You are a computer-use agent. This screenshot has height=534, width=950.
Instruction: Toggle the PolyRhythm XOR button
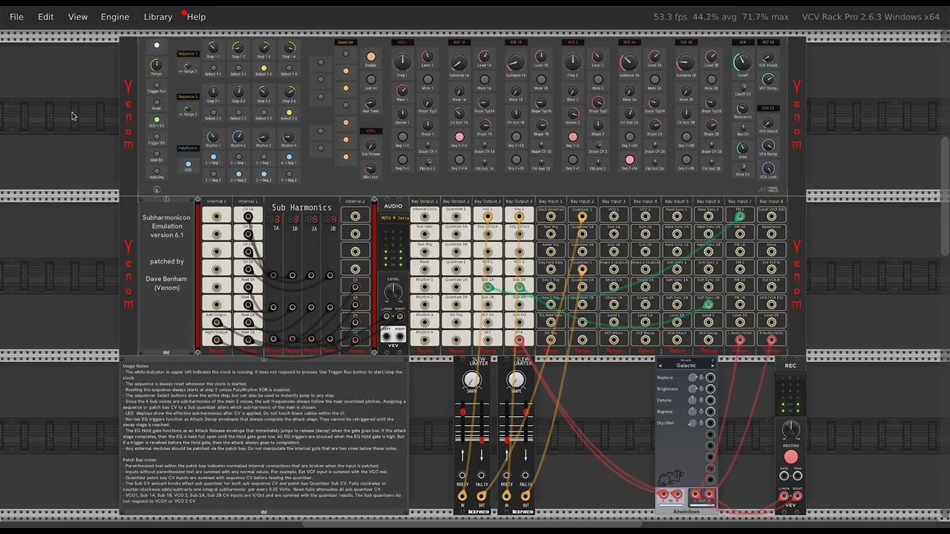point(188,164)
